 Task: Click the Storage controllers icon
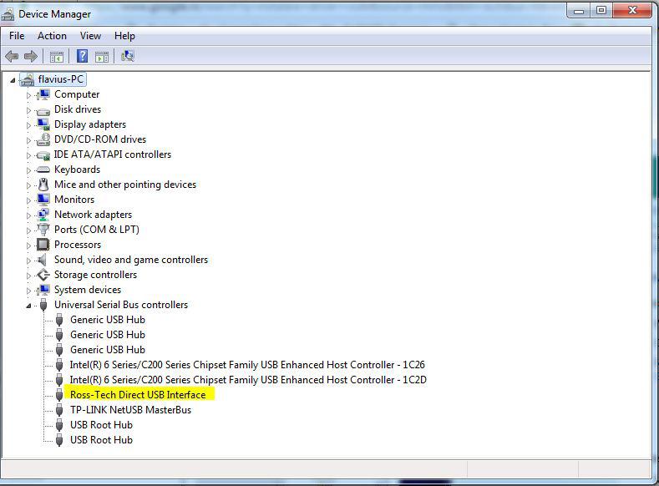pos(43,275)
